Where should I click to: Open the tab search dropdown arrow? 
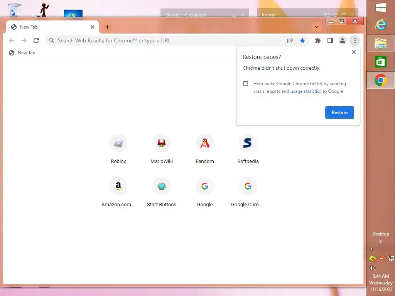317,27
